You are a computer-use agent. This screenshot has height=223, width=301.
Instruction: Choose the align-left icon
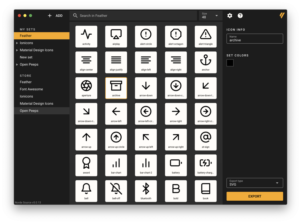tap(146, 62)
